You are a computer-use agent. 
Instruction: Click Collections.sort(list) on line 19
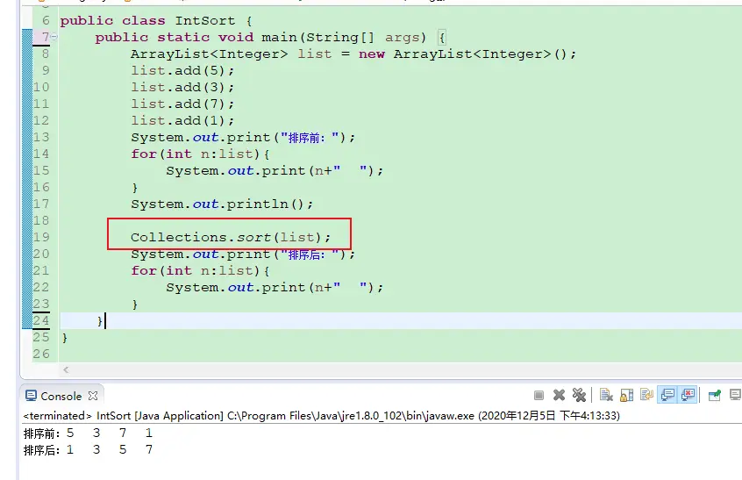pos(231,237)
